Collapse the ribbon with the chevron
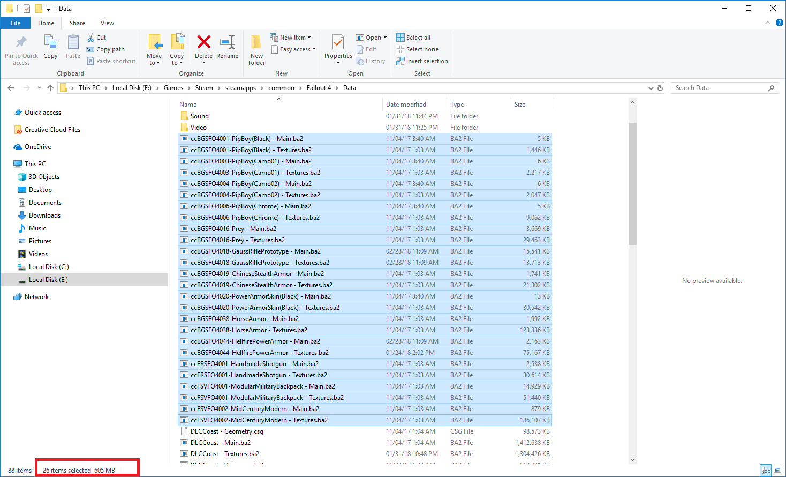The height and width of the screenshot is (477, 786). [x=767, y=23]
